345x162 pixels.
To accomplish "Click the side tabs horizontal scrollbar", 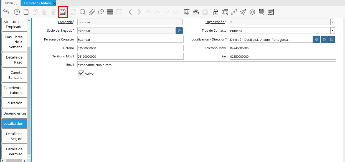I will [x=14, y=161].
